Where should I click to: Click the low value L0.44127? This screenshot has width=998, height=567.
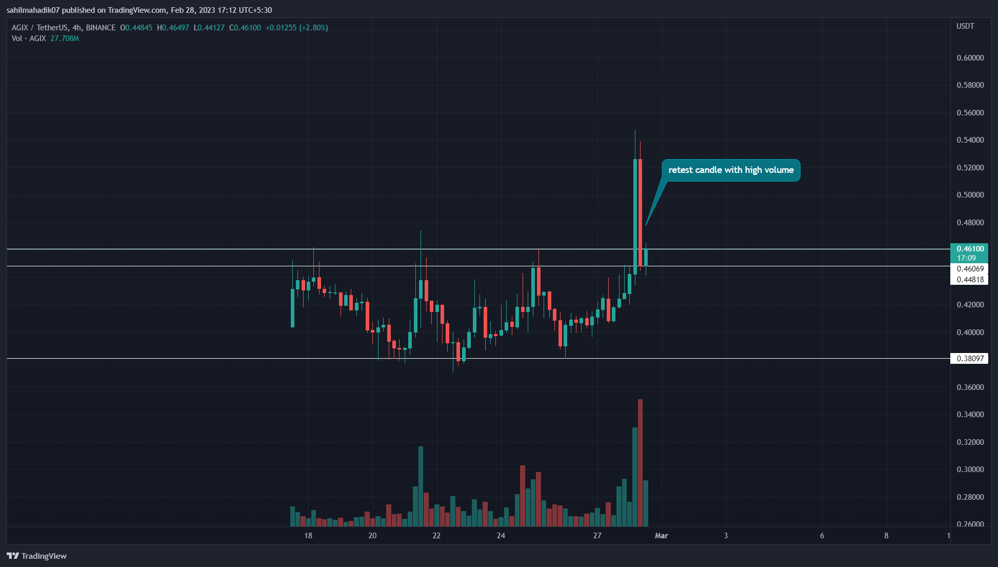(x=209, y=28)
